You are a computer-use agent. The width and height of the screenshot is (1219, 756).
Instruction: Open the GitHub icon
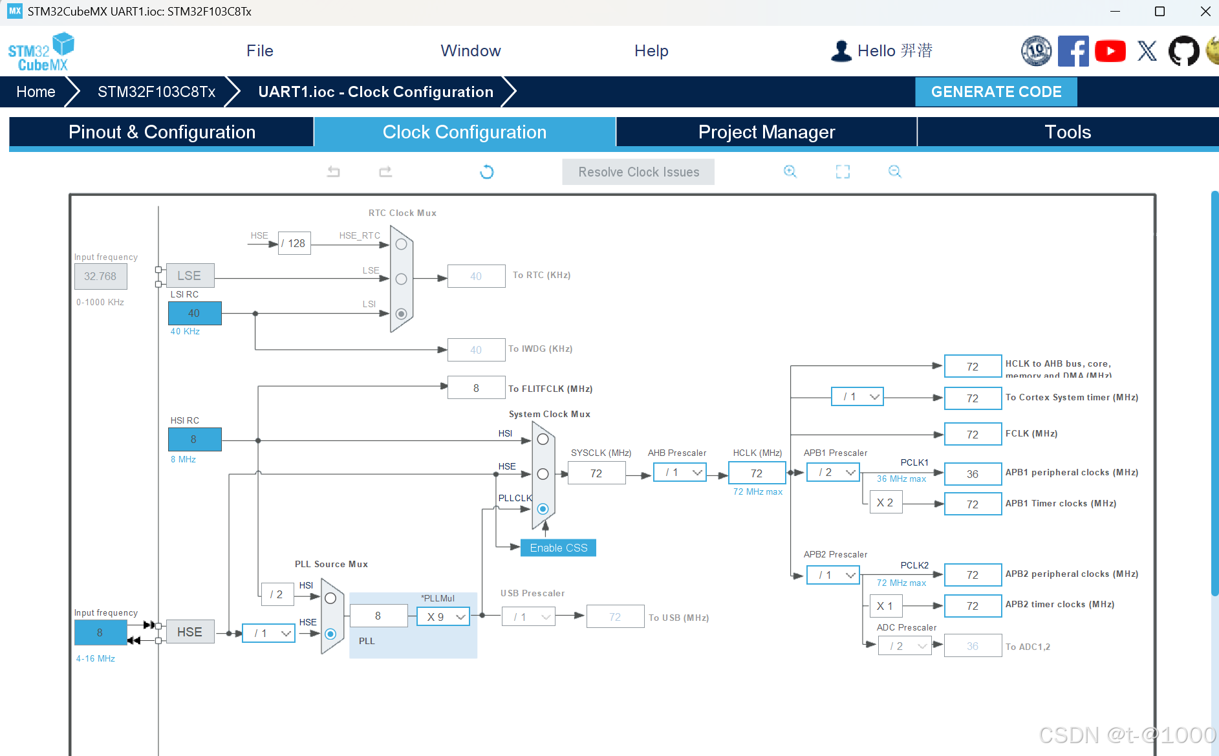coord(1184,51)
